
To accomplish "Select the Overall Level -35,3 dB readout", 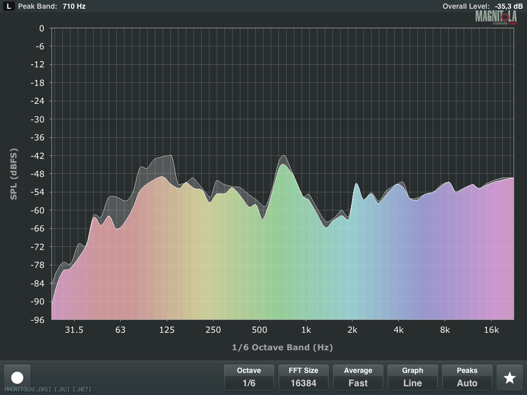I will click(483, 6).
